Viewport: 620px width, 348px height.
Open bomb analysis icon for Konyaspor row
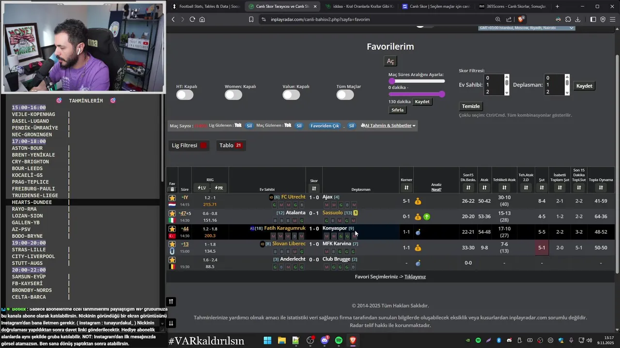(x=418, y=232)
